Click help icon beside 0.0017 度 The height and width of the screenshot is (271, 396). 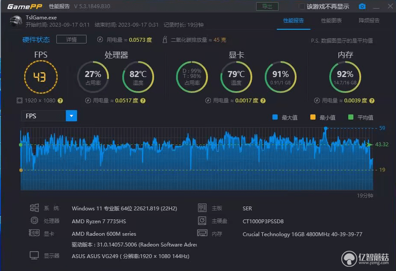[x=263, y=101]
